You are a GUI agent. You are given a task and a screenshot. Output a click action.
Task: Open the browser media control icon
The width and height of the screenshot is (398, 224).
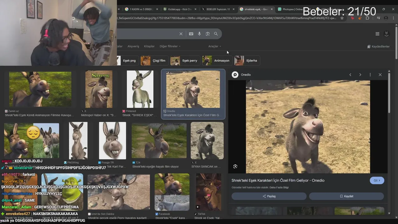[x=378, y=18]
